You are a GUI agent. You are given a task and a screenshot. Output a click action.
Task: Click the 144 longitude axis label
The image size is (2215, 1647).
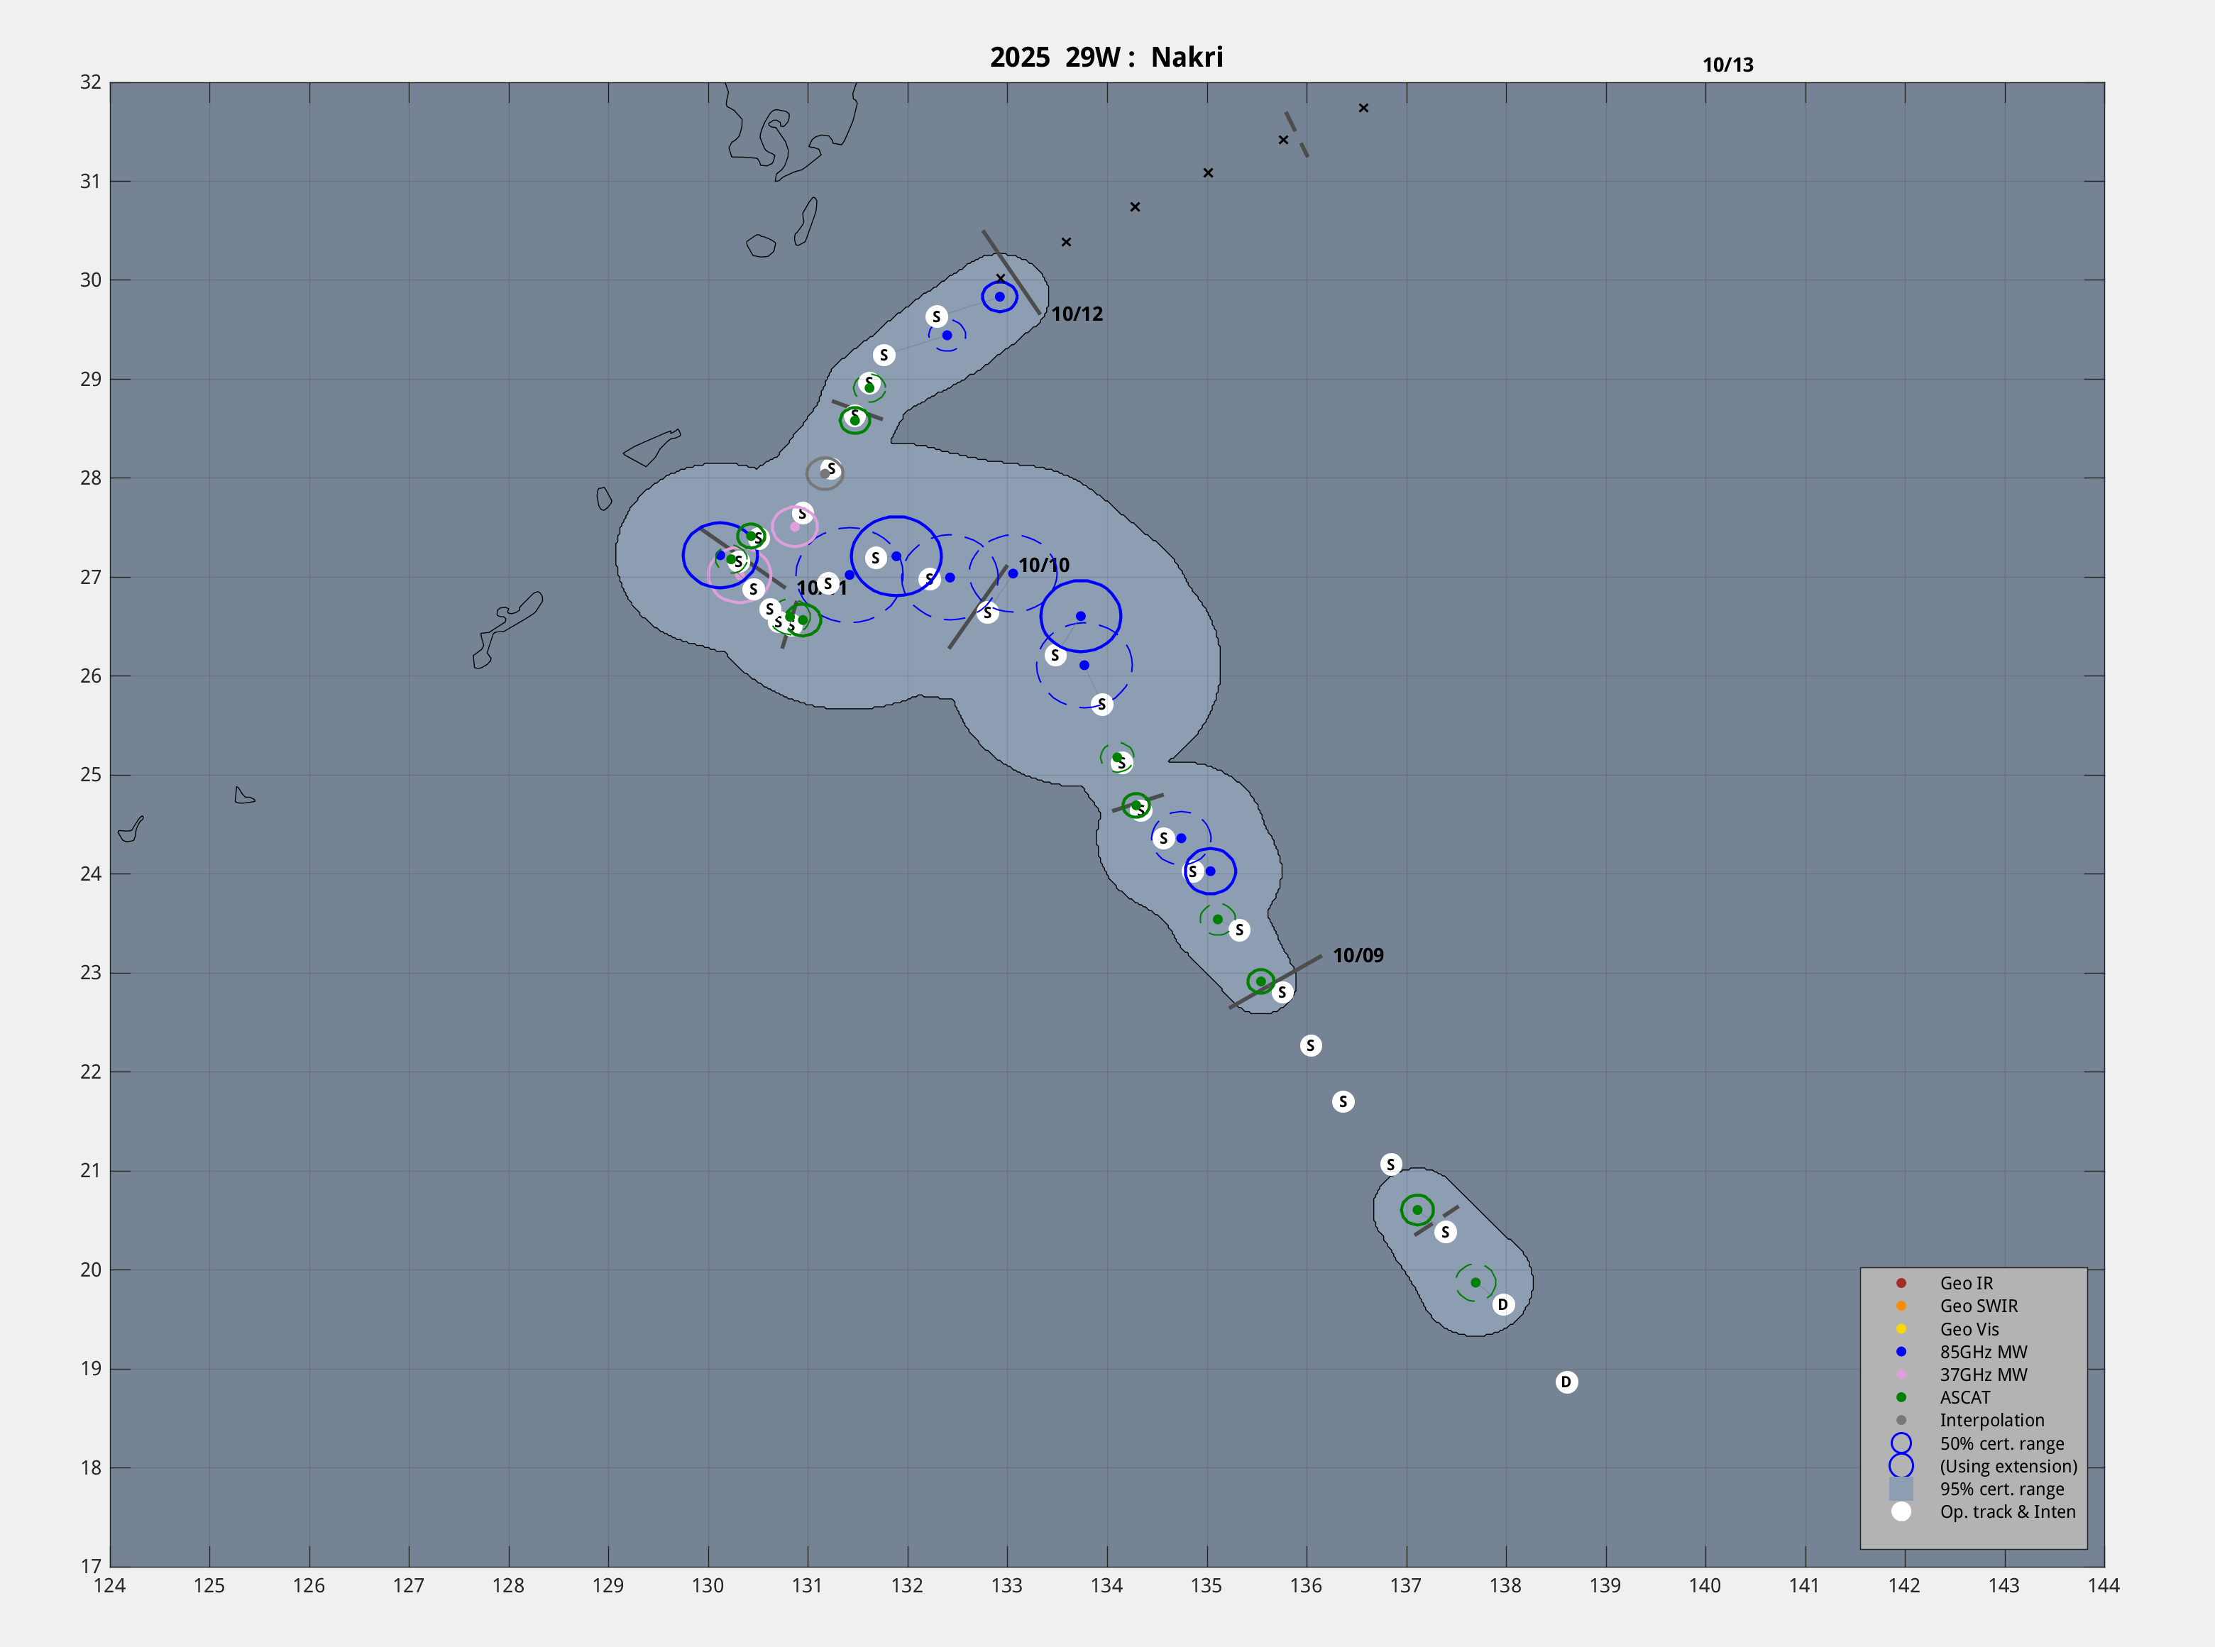point(2104,1585)
